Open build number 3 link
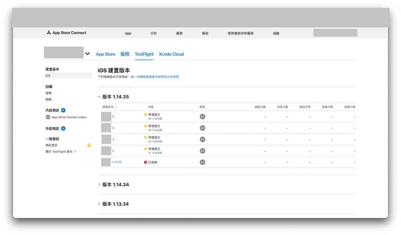This screenshot has width=401, height=235. point(113,139)
